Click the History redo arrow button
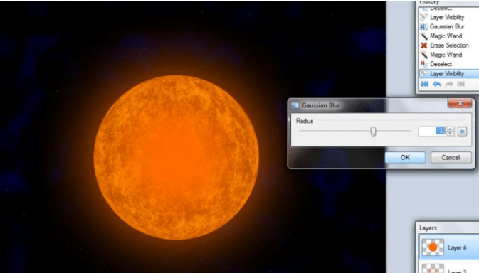The height and width of the screenshot is (273, 479). pyautogui.click(x=449, y=84)
